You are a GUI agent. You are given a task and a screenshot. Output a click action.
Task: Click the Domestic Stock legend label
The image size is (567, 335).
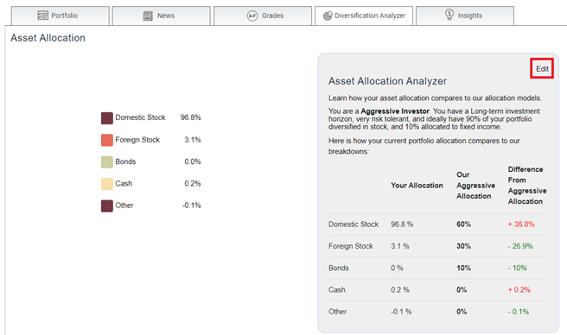(140, 117)
